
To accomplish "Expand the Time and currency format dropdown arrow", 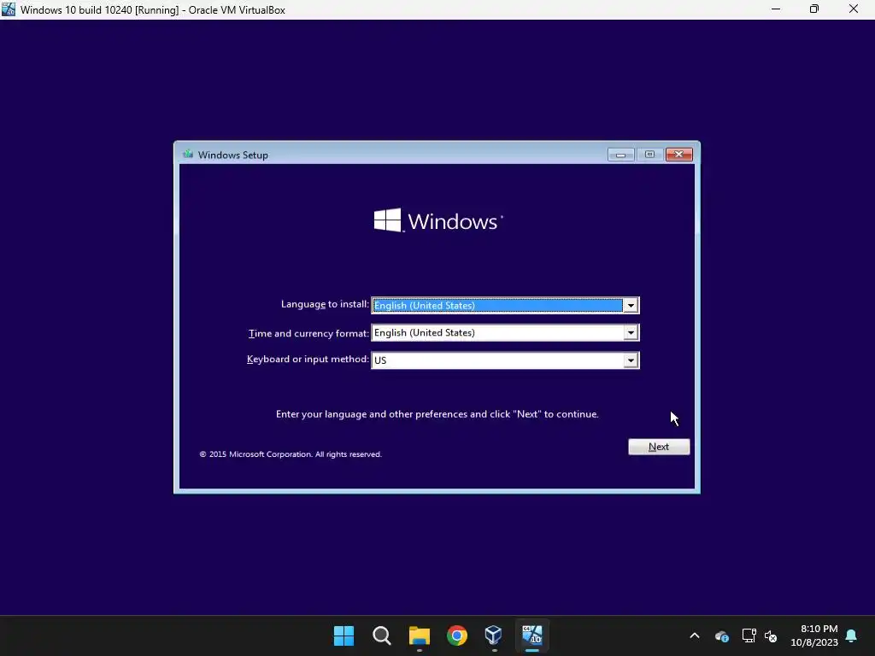I will click(631, 333).
